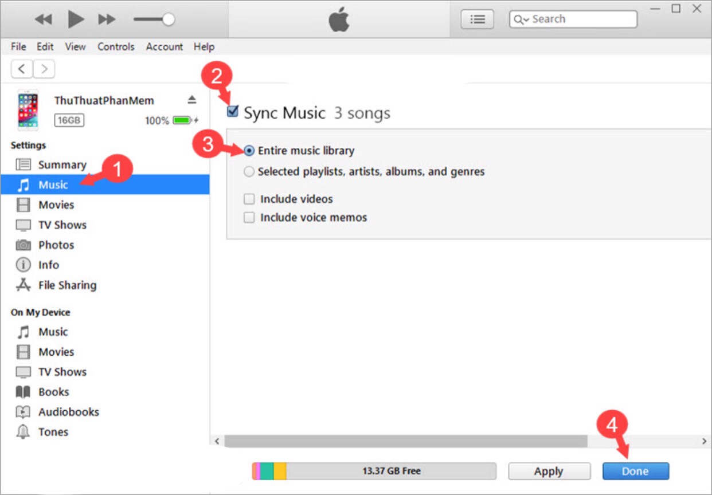Click the Apple logo display
The width and height of the screenshot is (712, 495).
tap(339, 20)
